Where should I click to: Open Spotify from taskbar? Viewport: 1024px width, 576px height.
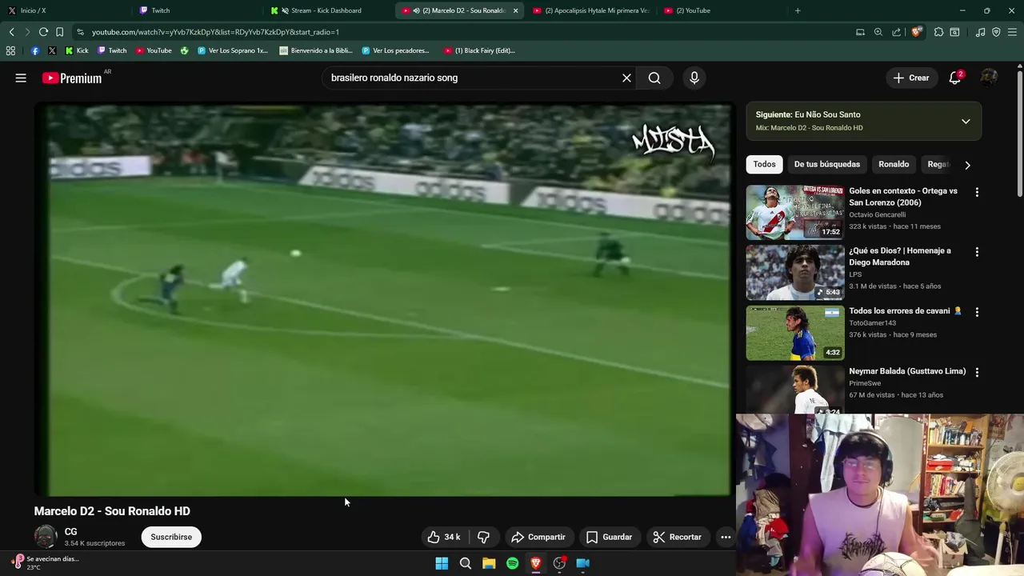pos(512,563)
